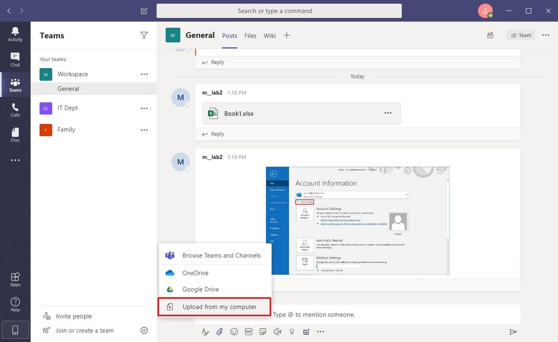Open more options for Book1.xlsx
Screen dimensions: 558x342
pyautogui.click(x=388, y=112)
